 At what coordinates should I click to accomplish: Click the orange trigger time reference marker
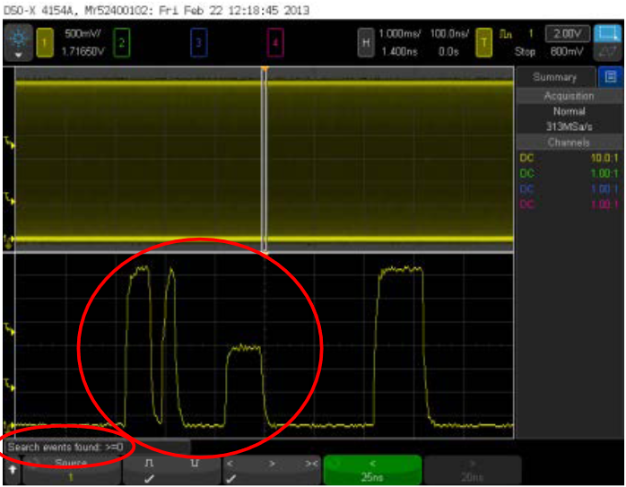[265, 69]
